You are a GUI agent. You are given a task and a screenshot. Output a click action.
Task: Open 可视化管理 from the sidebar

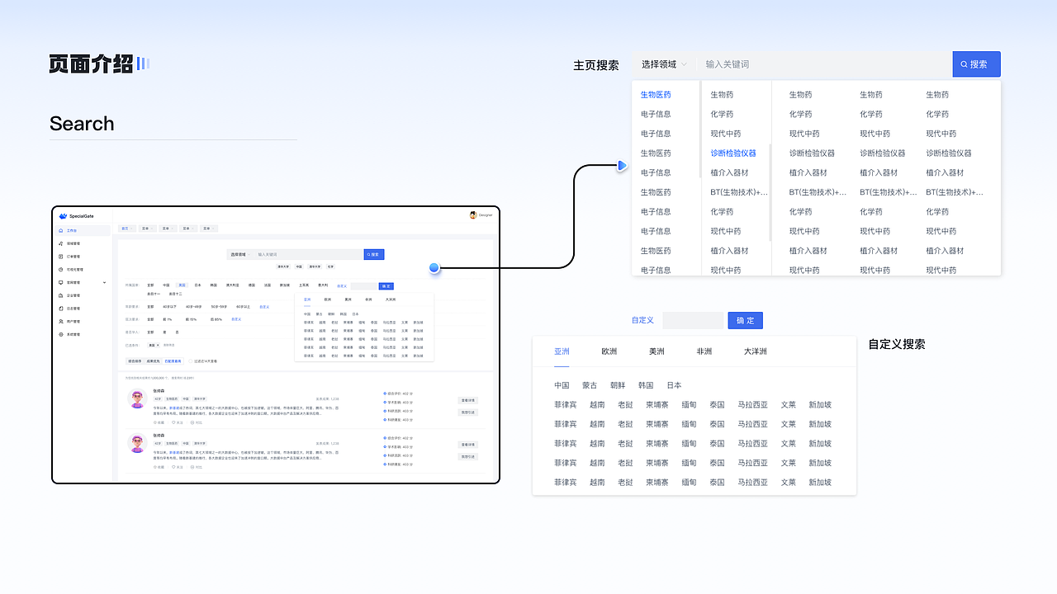(x=61, y=269)
